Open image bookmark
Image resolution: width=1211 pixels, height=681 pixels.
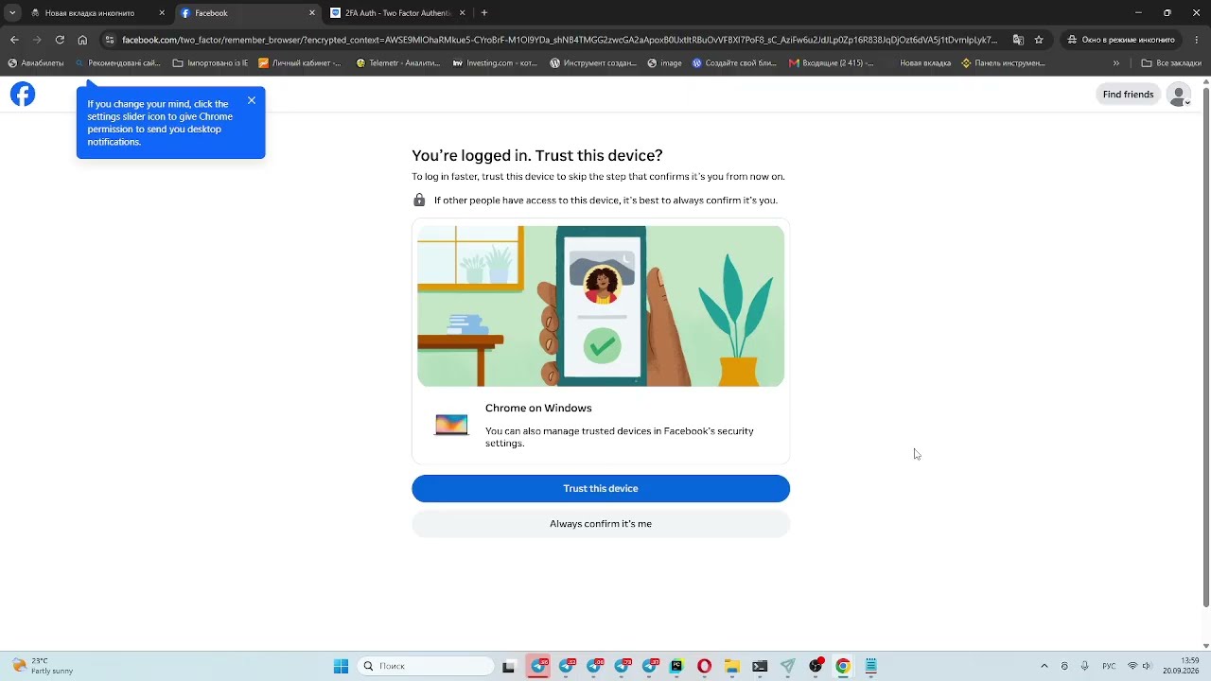coord(664,63)
